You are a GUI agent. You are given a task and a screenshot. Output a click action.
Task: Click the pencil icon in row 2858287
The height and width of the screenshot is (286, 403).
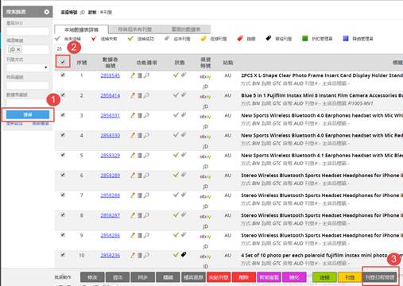coord(133,215)
